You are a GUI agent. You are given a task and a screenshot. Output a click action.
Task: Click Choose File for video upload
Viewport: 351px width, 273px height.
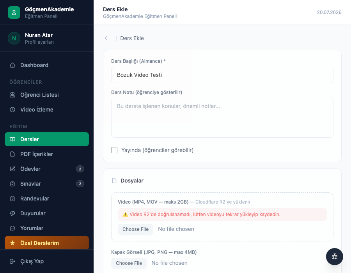[x=135, y=229]
